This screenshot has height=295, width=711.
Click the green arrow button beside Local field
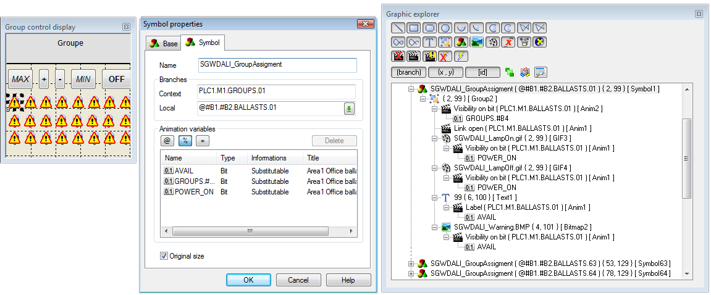click(x=349, y=109)
